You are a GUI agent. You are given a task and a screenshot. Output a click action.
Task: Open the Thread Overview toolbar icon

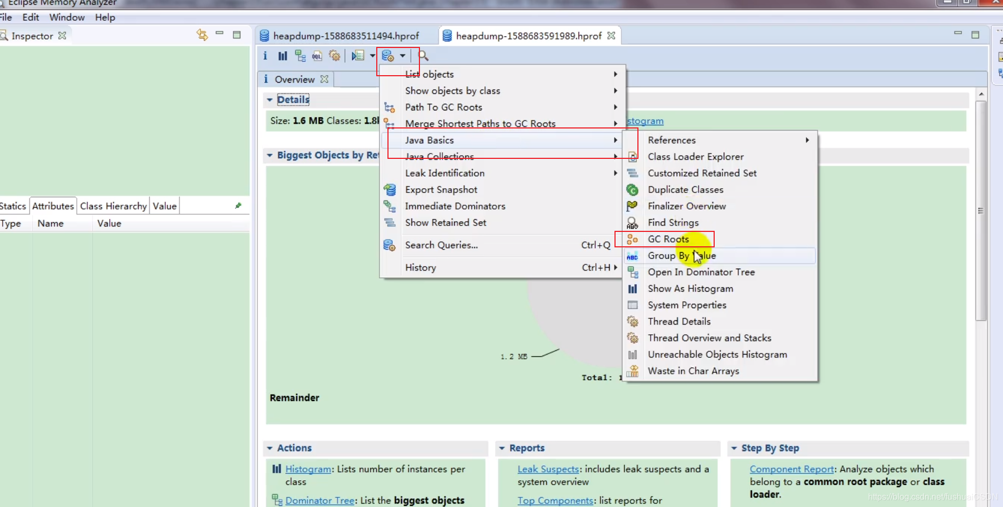click(x=335, y=55)
